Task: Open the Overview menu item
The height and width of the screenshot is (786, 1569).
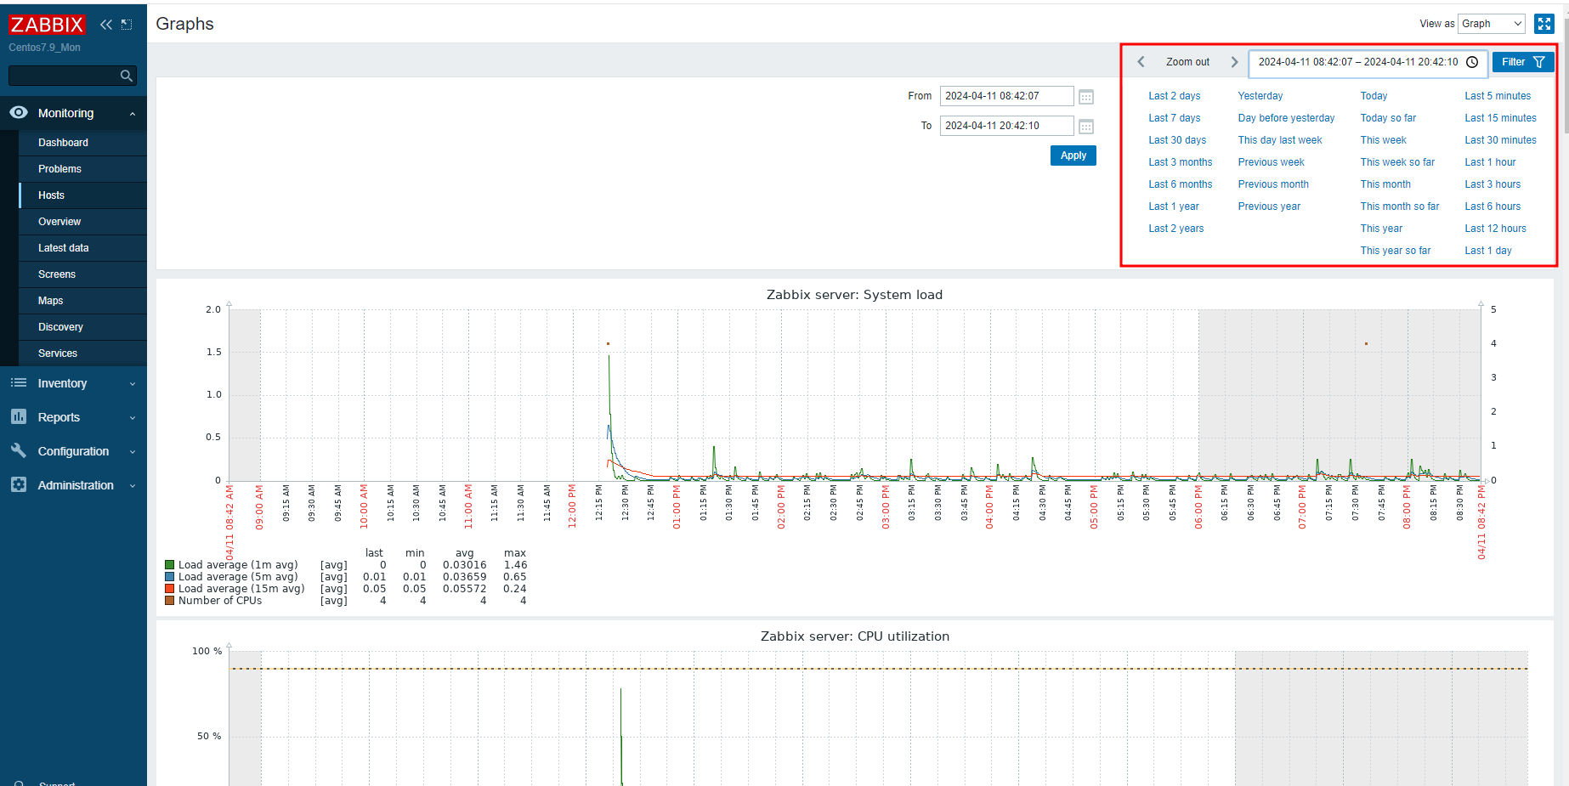Action: point(82,222)
